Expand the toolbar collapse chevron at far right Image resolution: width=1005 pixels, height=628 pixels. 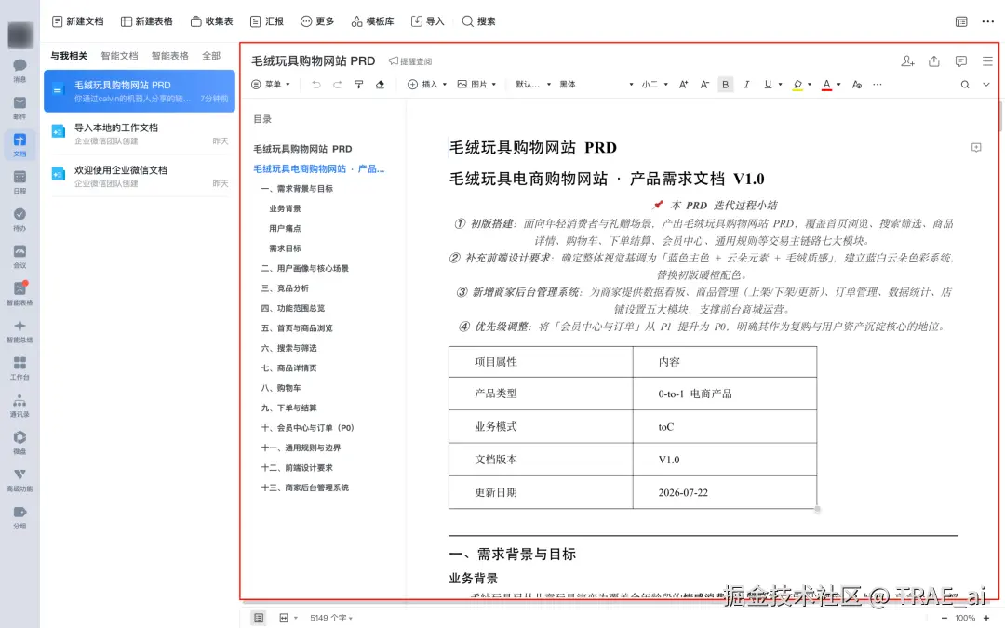(x=986, y=85)
